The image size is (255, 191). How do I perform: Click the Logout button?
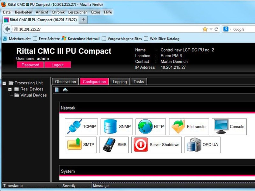click(58, 65)
